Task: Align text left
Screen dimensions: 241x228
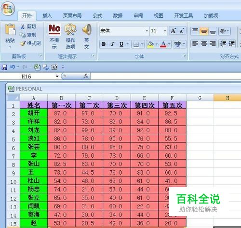Action: [195, 44]
